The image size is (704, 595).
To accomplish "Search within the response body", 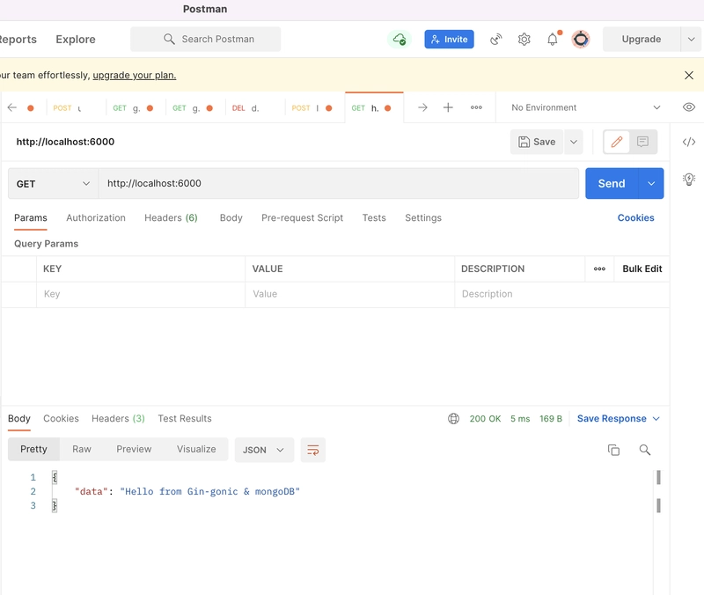I will pos(645,450).
